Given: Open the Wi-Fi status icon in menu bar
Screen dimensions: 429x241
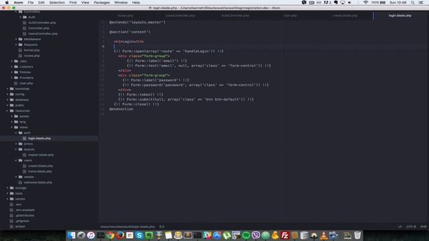Looking at the screenshot, I should pyautogui.click(x=365, y=3).
